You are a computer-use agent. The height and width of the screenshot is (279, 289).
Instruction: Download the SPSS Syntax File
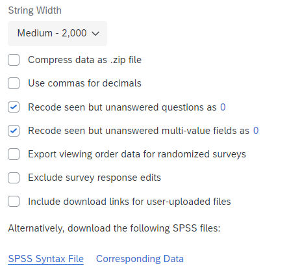[x=46, y=259]
